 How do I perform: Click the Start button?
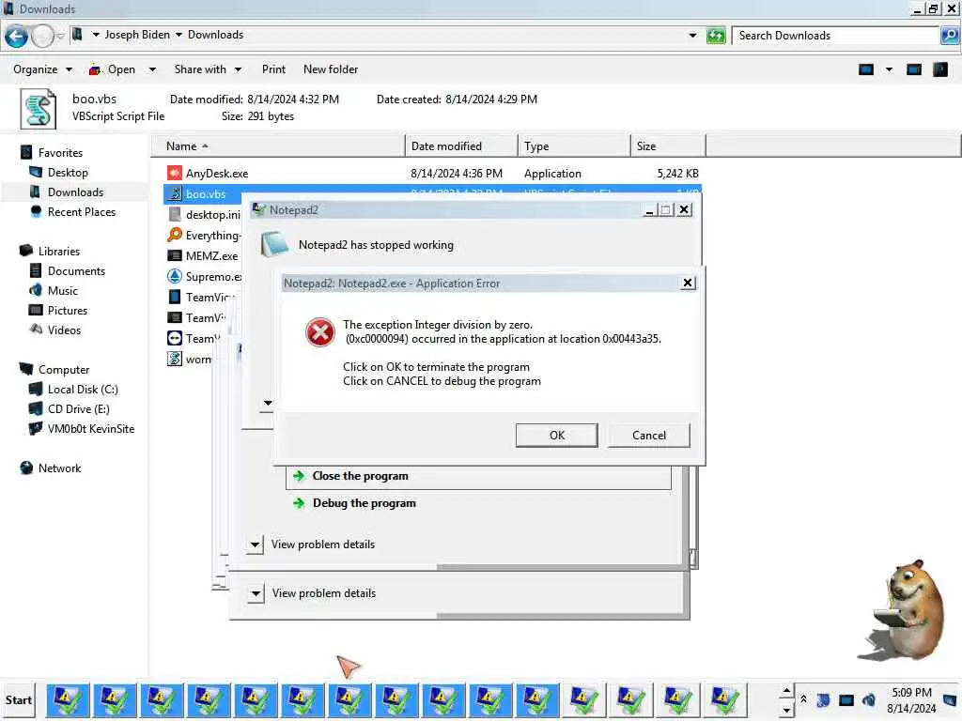tap(19, 700)
